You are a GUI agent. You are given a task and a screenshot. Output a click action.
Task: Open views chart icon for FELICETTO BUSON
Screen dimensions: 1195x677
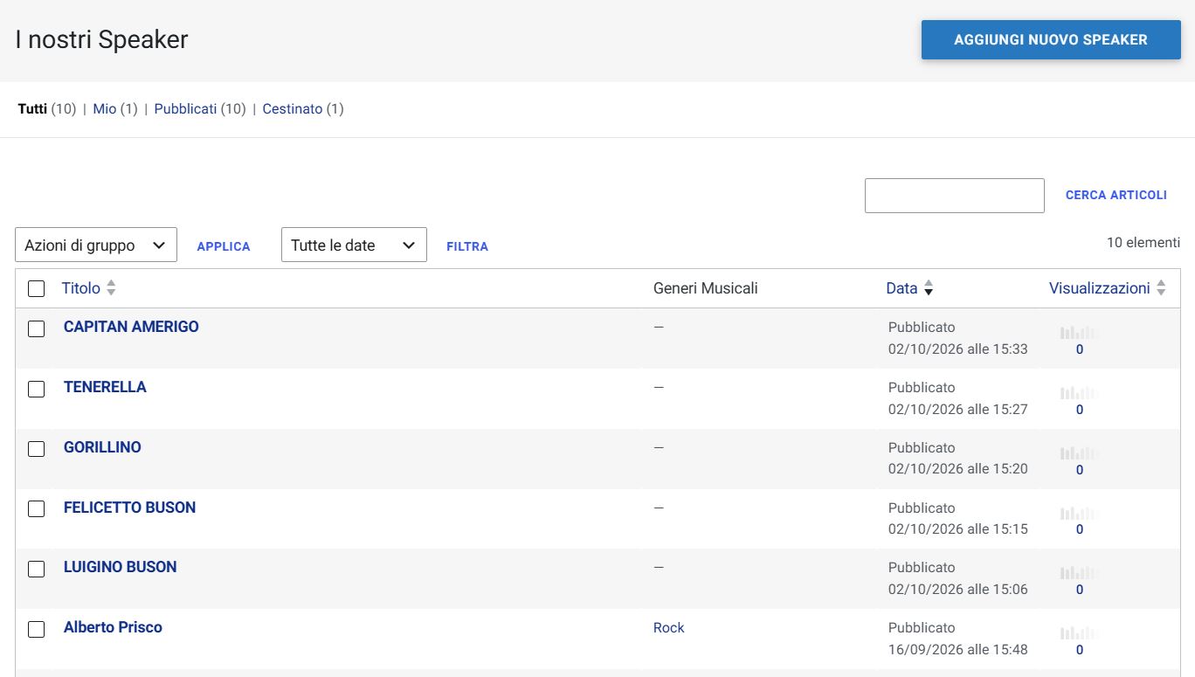coord(1080,514)
